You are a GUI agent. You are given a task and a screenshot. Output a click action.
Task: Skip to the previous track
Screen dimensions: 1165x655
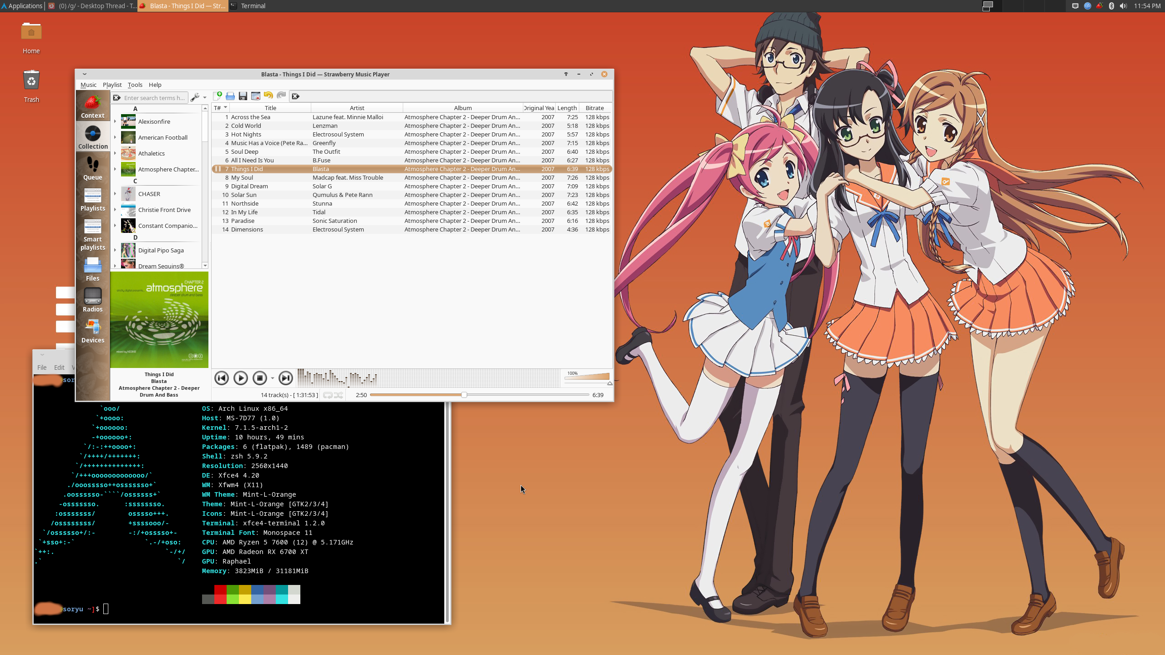[222, 378]
